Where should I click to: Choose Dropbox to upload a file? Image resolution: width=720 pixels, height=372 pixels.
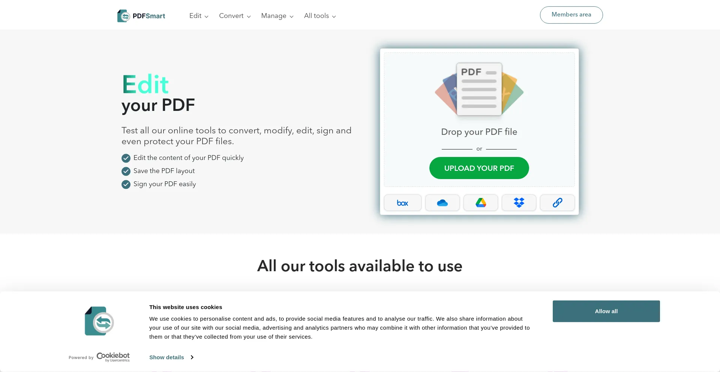click(519, 203)
